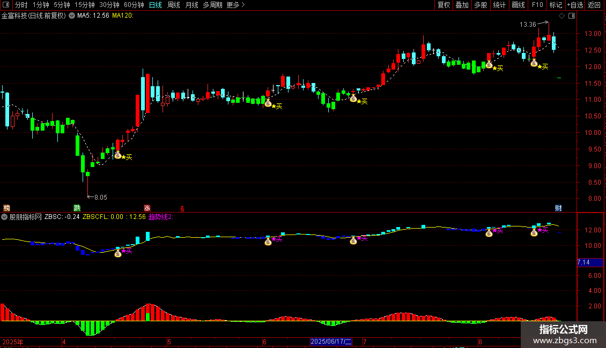This screenshot has width=606, height=348.
Task: Open the F10 company info
Action: (x=537, y=5)
